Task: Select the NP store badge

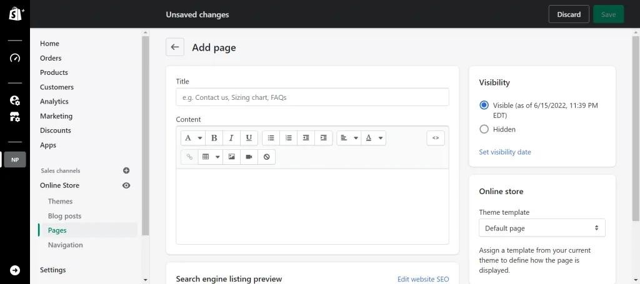Action: pyautogui.click(x=15, y=159)
